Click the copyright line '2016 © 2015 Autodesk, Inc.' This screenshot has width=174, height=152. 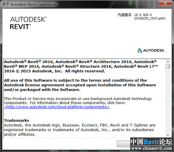33,71
